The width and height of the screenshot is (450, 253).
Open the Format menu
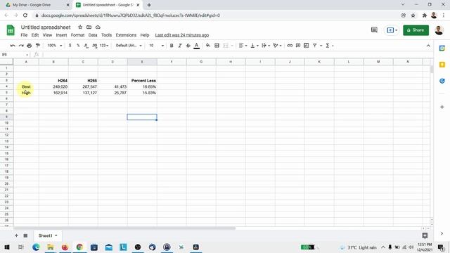point(77,35)
